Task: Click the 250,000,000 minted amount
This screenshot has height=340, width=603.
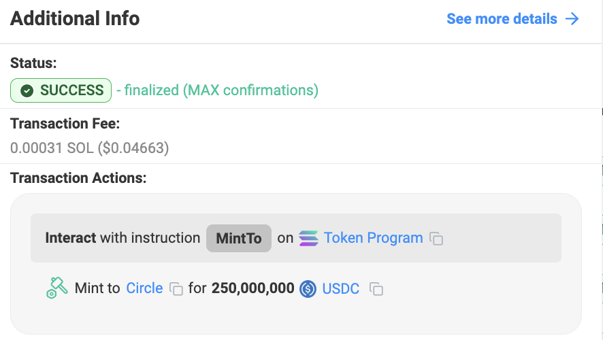Action: [252, 288]
